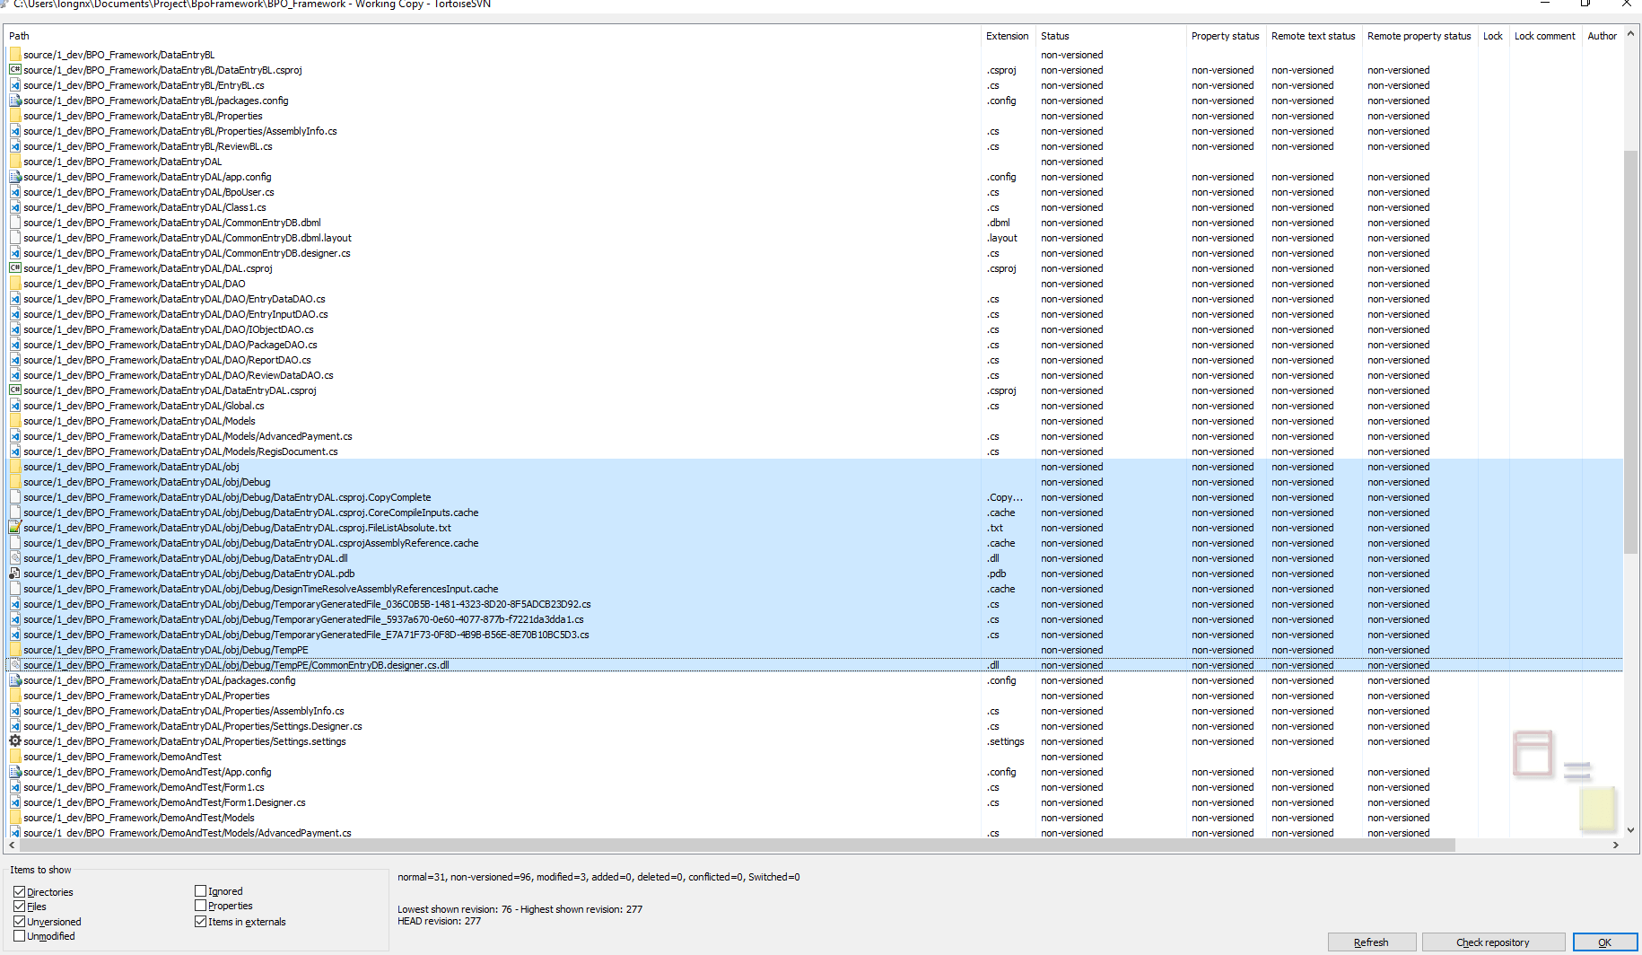Viewport: 1642px width, 955px height.
Task: Click the OK button
Action: pyautogui.click(x=1604, y=942)
